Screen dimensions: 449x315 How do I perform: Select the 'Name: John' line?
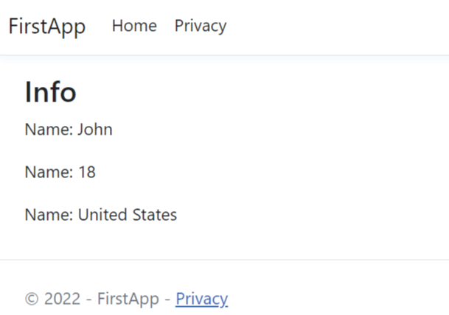tap(69, 130)
